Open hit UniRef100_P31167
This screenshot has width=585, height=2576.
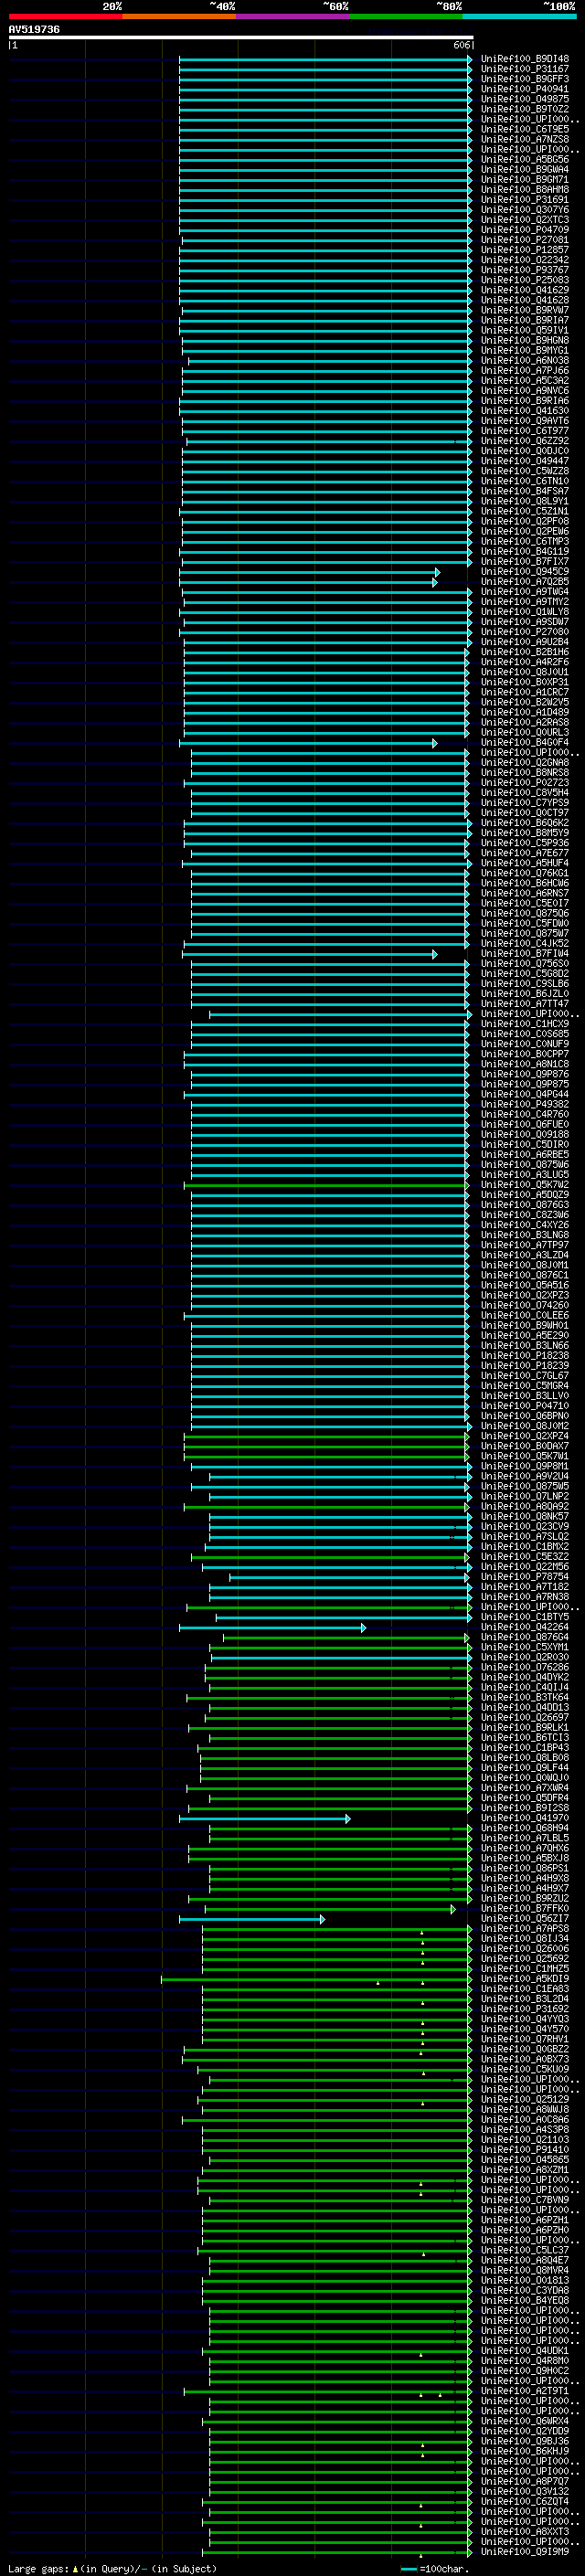[525, 69]
